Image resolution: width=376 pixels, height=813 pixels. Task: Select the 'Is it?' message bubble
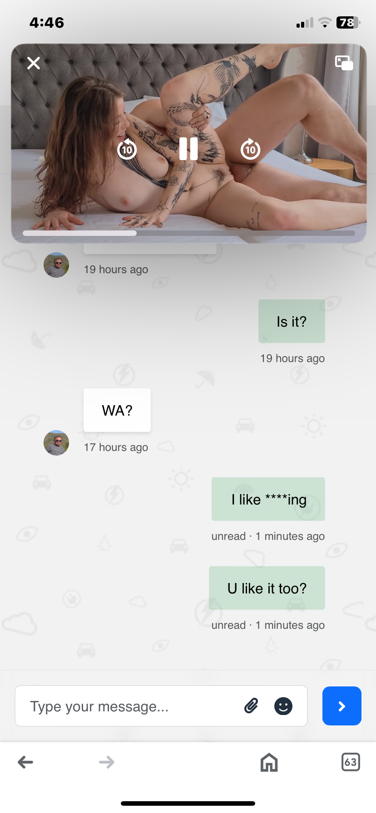(x=292, y=321)
